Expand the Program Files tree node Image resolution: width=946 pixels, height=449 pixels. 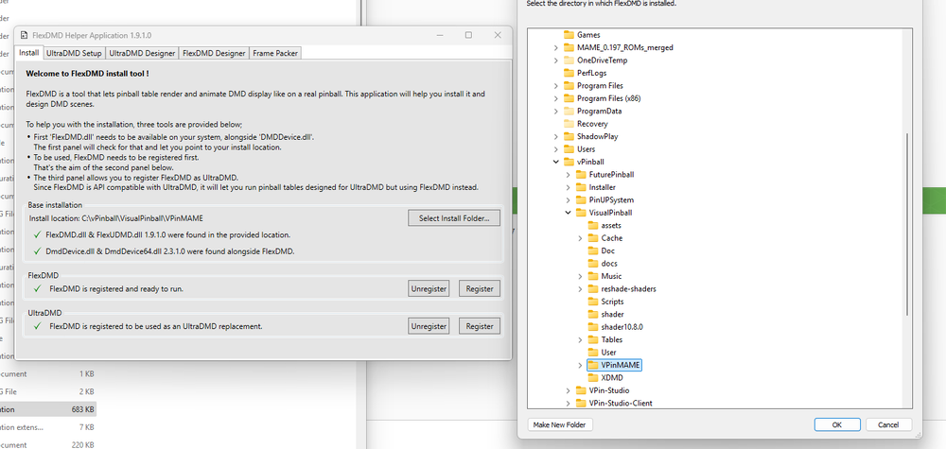click(555, 86)
